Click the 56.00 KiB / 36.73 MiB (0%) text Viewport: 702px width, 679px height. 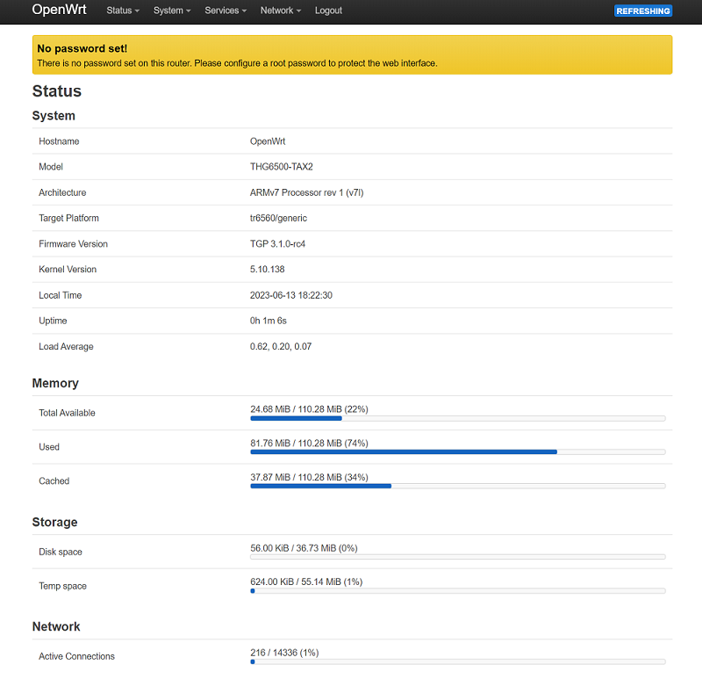pos(304,548)
